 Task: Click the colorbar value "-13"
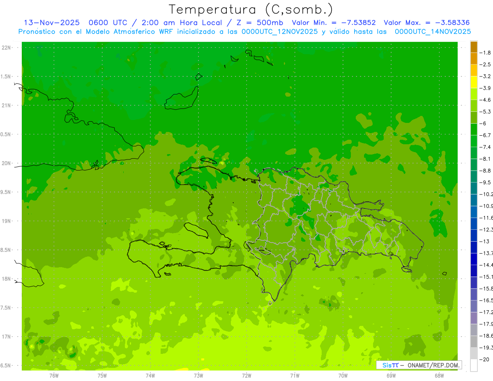point(485,241)
